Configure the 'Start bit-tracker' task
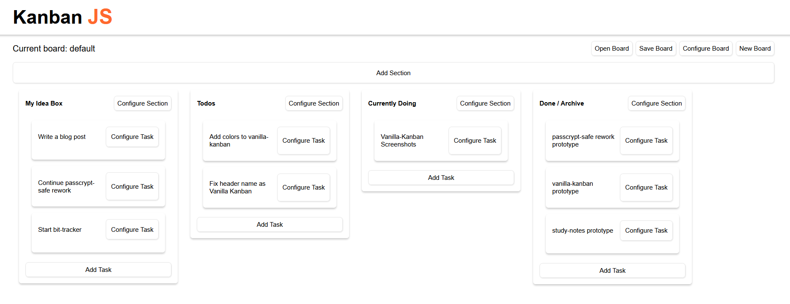Image resolution: width=790 pixels, height=304 pixels. click(x=132, y=230)
